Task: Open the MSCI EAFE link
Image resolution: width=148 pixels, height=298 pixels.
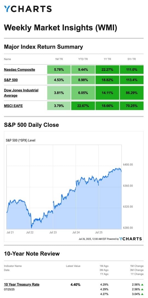Action: pyautogui.click(x=13, y=106)
